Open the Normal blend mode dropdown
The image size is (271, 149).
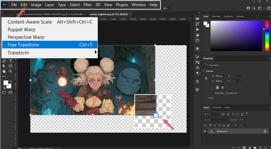(x=216, y=120)
